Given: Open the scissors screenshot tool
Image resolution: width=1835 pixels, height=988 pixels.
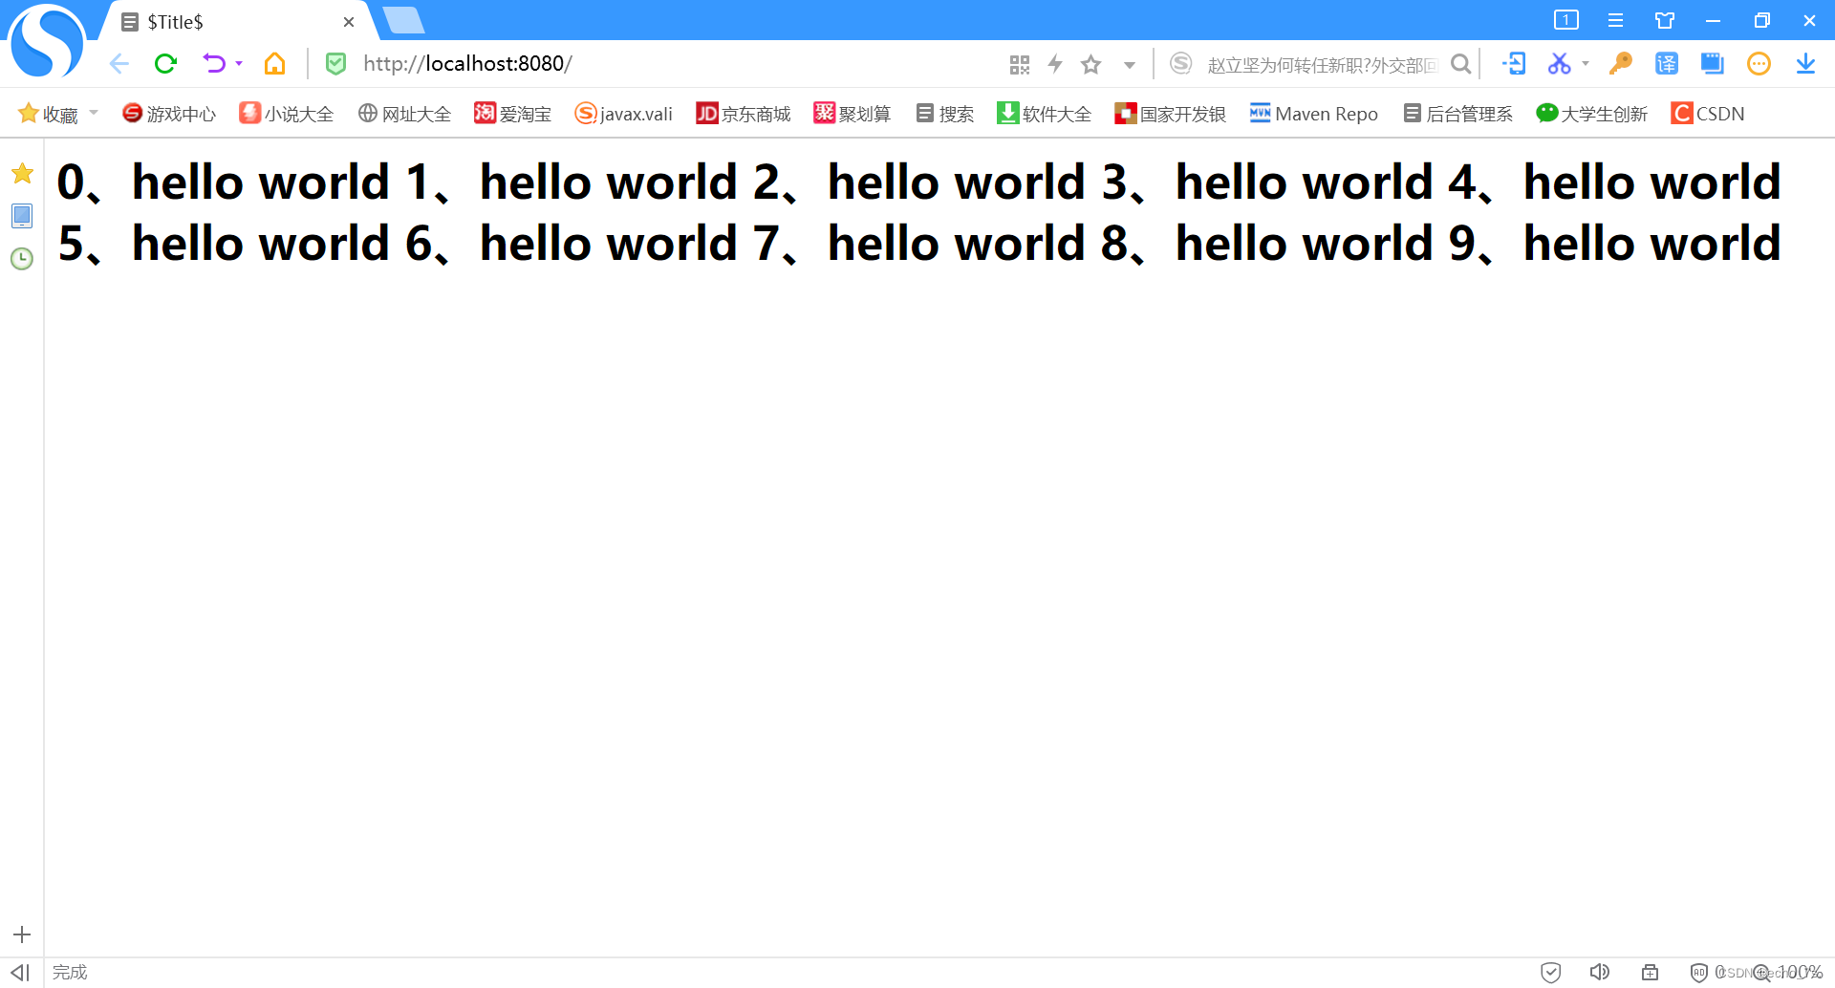Looking at the screenshot, I should (x=1560, y=64).
